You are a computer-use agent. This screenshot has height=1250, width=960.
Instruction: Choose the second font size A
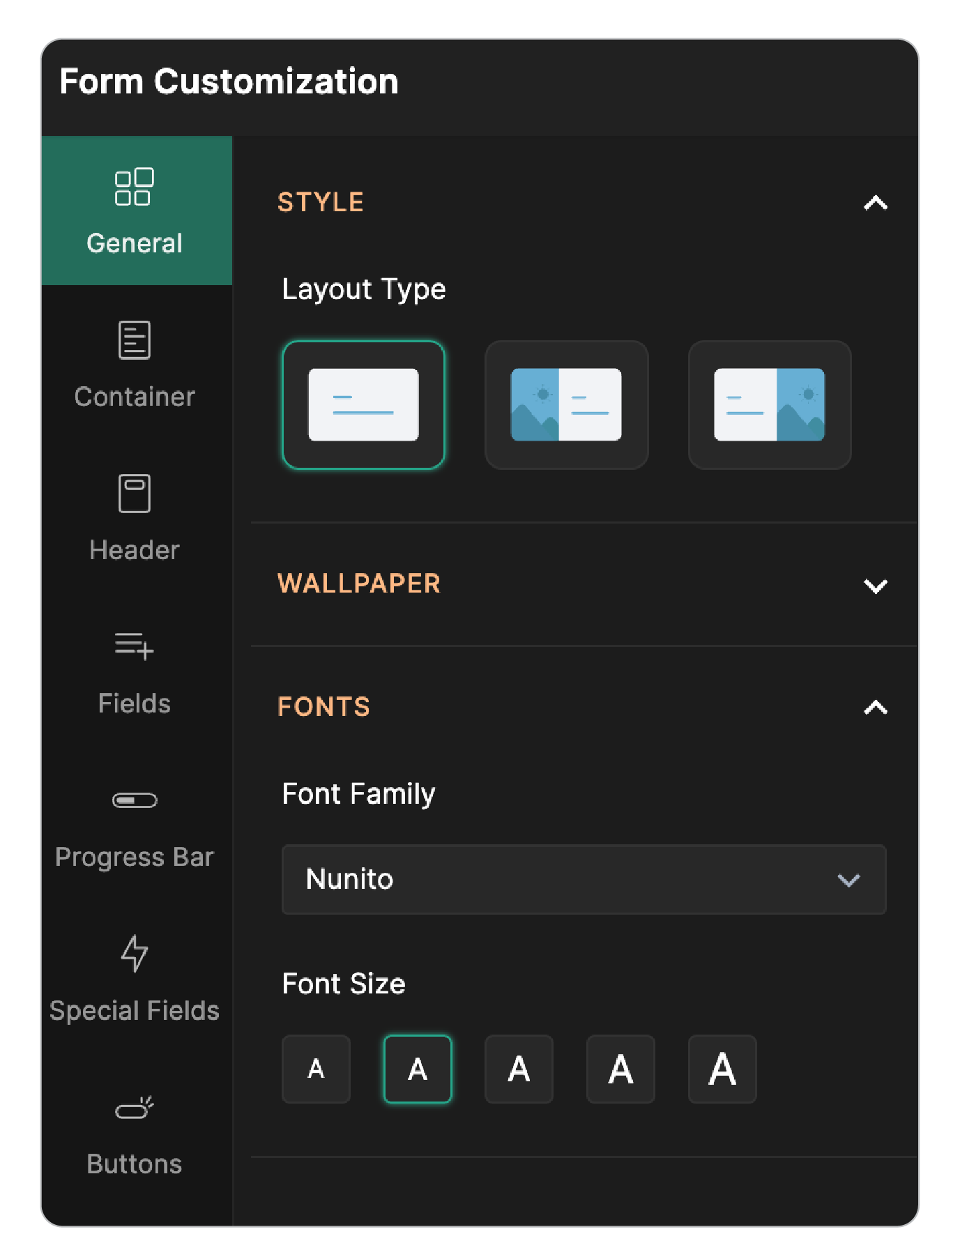[x=418, y=1069]
